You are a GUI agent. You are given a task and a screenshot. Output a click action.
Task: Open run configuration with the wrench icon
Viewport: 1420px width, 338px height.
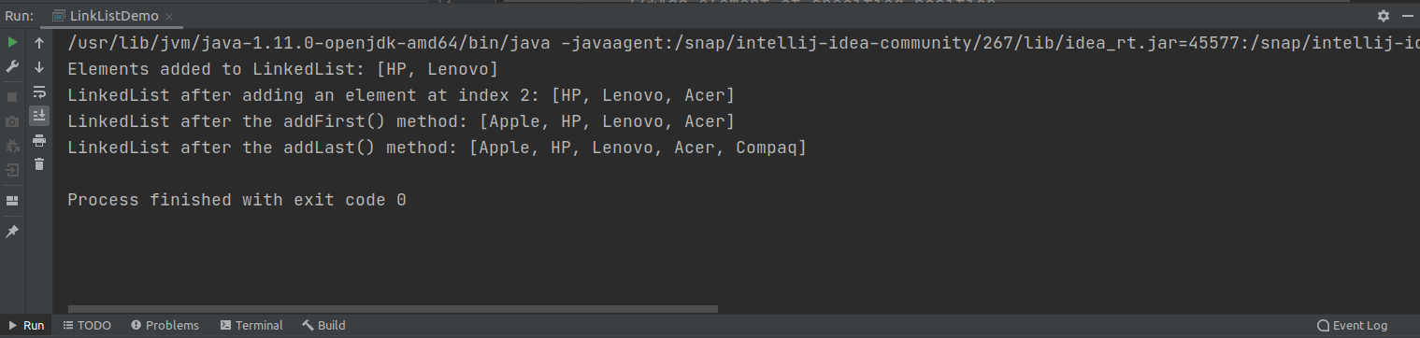12,67
